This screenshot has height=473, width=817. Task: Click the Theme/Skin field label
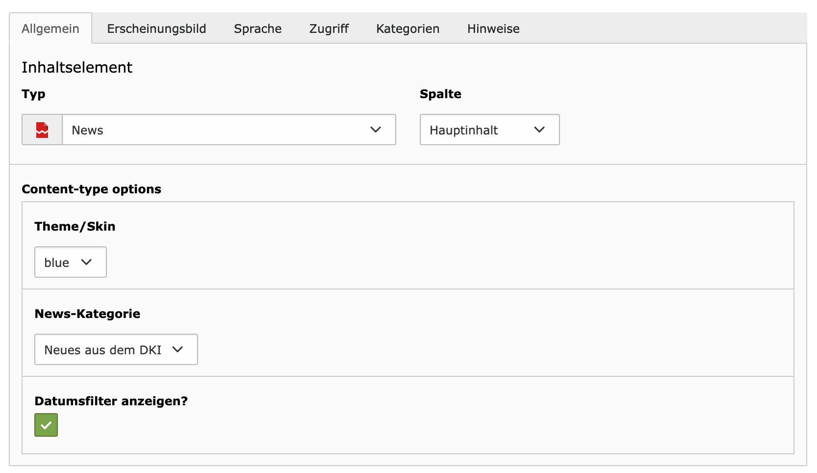point(75,227)
